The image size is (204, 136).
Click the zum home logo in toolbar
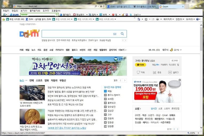coord(14,15)
